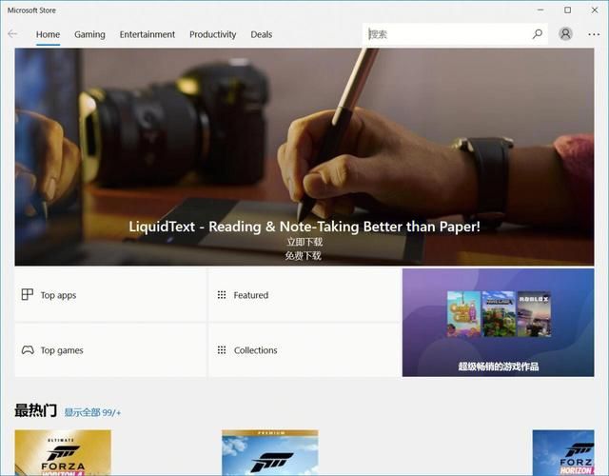Maximize the Microsoft Store window
609x476 pixels.
[567, 10]
